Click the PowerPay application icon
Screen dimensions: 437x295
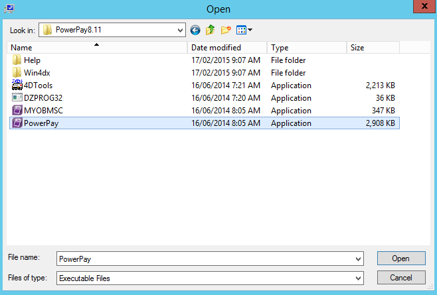pyautogui.click(x=17, y=123)
